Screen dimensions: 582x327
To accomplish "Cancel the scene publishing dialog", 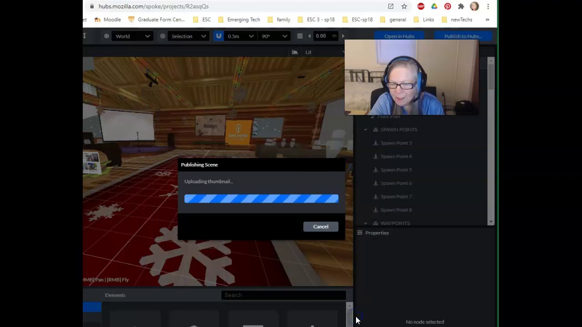I will 321,227.
